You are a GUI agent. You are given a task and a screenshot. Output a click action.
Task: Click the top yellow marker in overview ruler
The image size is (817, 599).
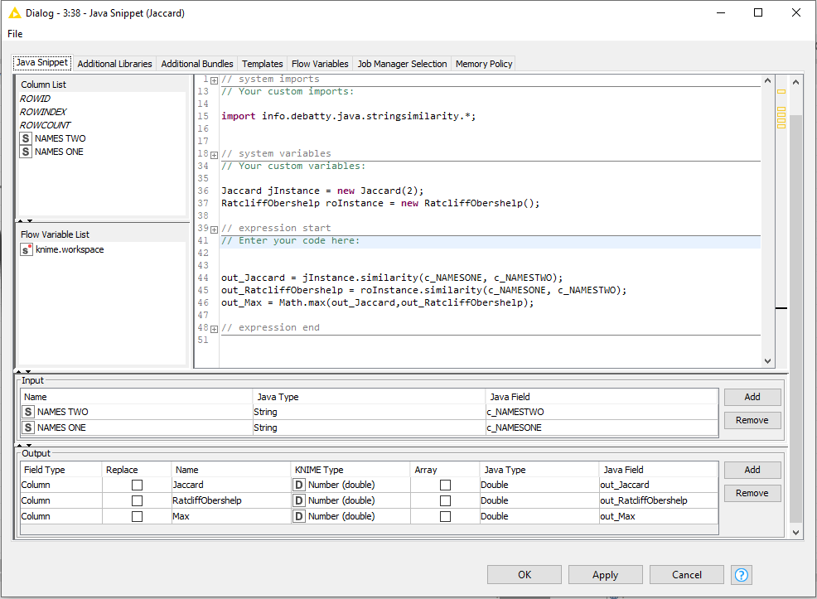(781, 92)
